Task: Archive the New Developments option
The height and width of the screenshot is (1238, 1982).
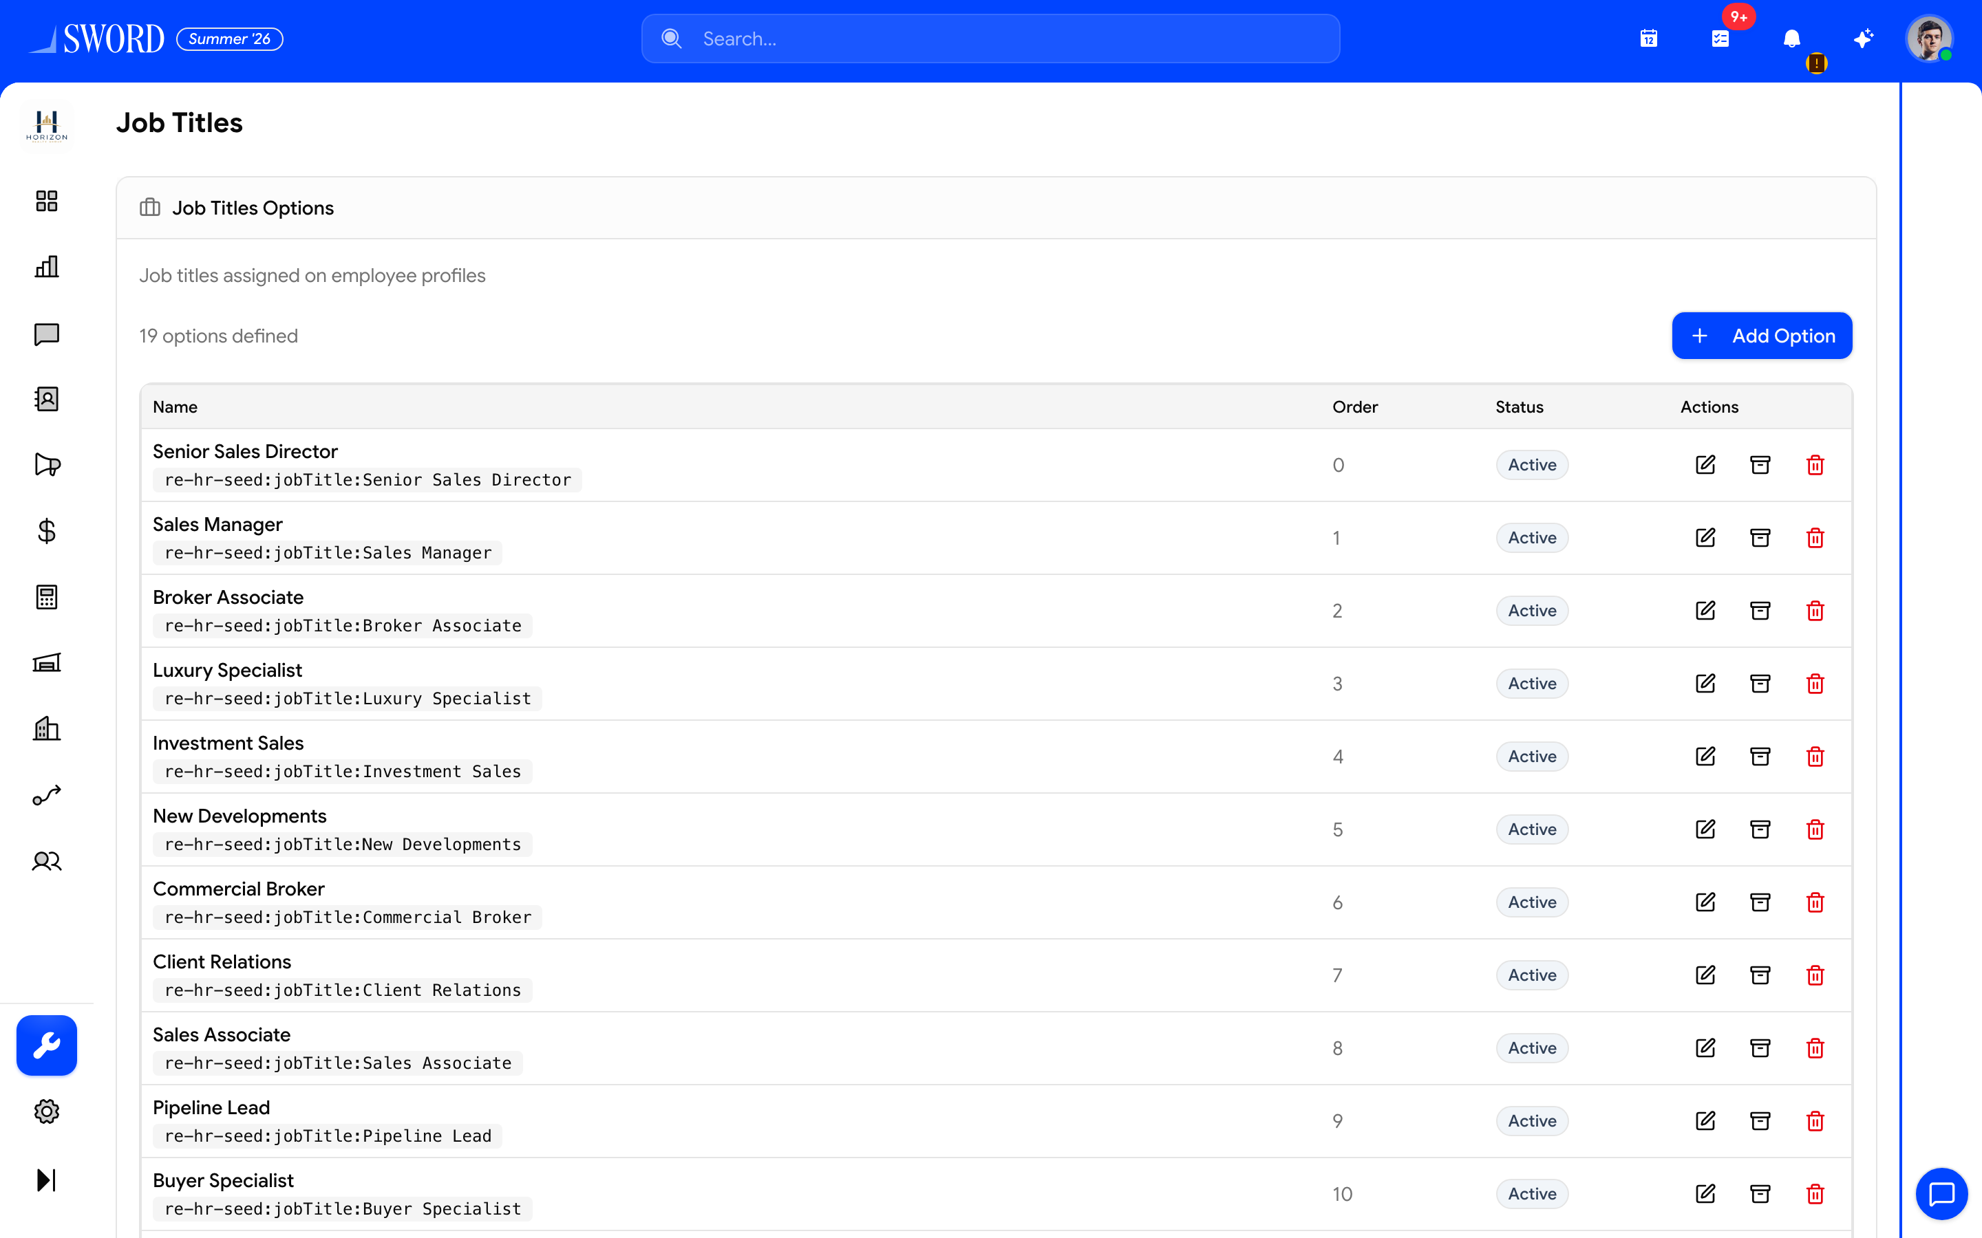Action: tap(1760, 829)
